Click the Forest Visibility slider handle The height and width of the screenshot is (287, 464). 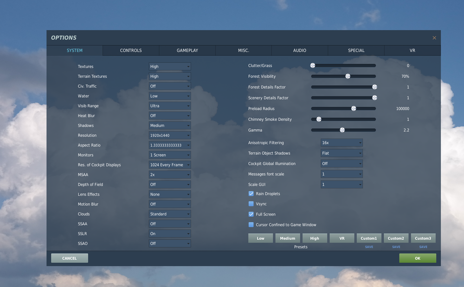click(348, 76)
